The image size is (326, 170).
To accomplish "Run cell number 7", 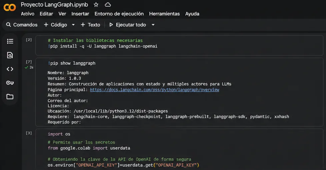I will [x=29, y=62].
